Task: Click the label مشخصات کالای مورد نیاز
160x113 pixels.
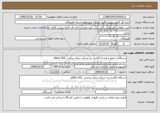Action: (x=141, y=82)
